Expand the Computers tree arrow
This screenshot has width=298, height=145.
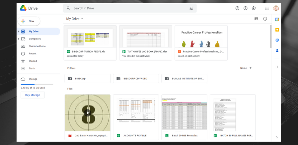click(x=19, y=39)
